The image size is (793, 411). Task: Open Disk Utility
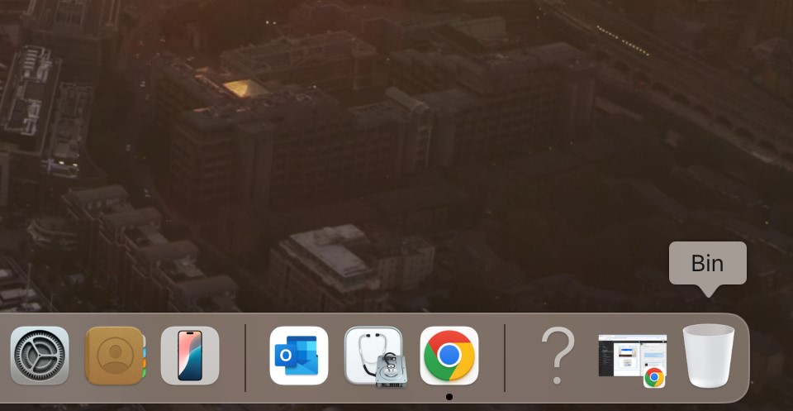coord(373,356)
